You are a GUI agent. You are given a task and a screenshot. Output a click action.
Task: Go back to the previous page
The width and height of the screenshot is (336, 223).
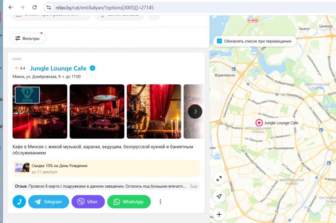10,7
